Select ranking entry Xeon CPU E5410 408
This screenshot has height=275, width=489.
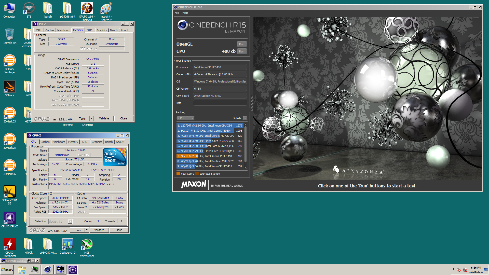click(210, 156)
